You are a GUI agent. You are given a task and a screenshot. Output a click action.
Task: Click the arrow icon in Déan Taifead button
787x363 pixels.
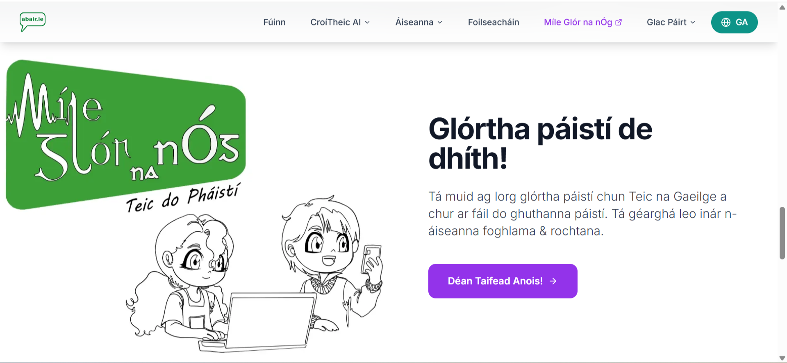tap(553, 281)
